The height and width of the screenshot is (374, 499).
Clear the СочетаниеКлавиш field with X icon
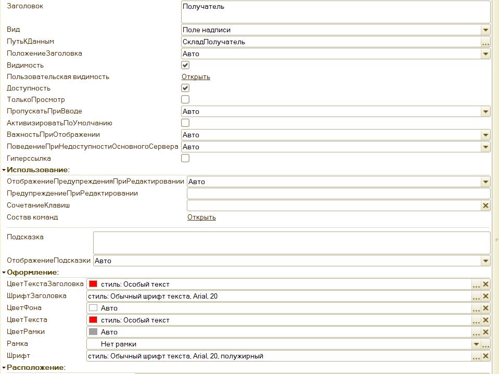pyautogui.click(x=485, y=205)
